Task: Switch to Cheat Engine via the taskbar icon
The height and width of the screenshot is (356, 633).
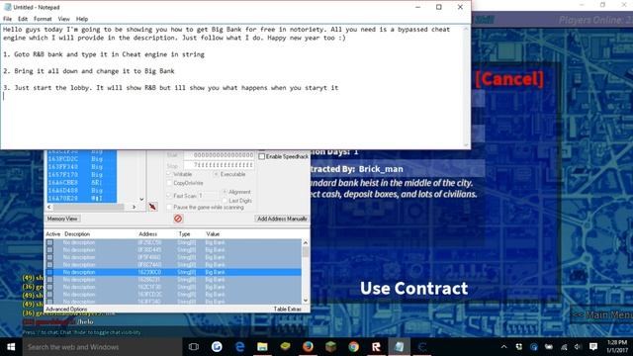Action: point(422,347)
